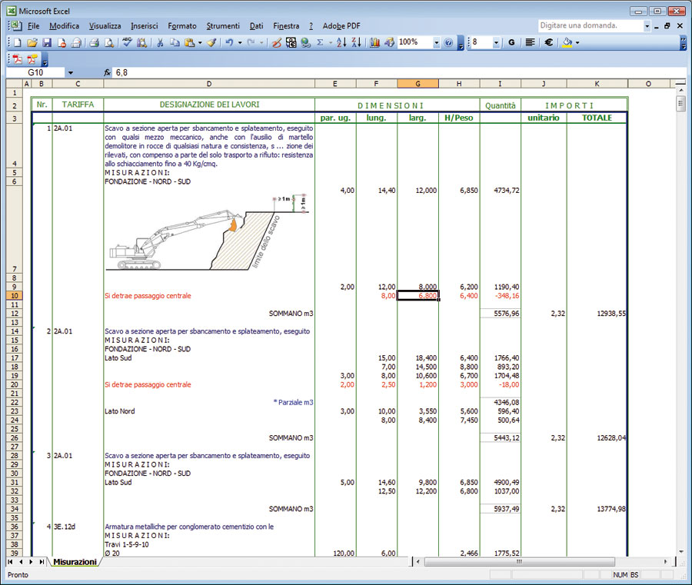Save the workbook with the floppy icon
Viewport: 692px width, 585px height.
point(47,43)
